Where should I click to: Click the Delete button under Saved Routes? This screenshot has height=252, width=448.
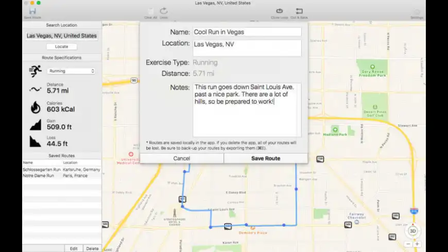(92, 248)
